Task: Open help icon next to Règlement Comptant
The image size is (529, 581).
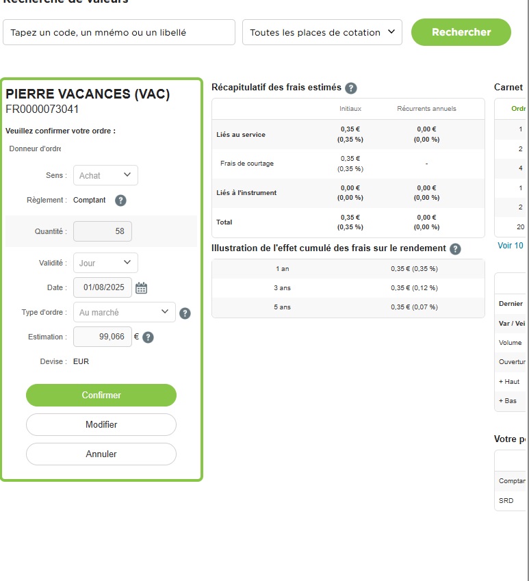Action: point(120,201)
